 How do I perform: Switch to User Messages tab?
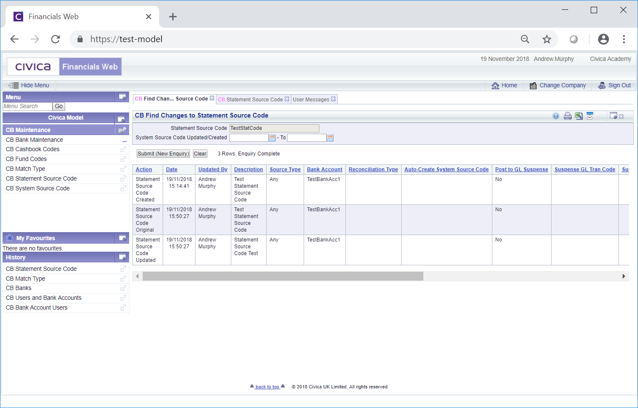[311, 99]
